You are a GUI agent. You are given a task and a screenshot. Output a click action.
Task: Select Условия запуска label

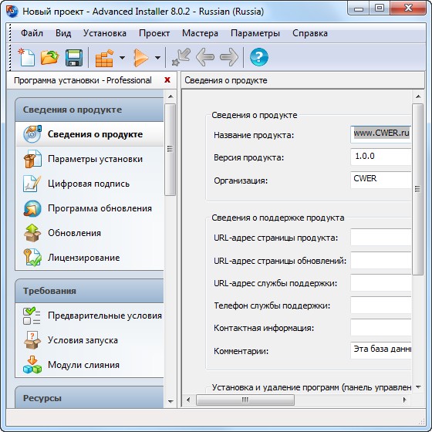click(83, 340)
